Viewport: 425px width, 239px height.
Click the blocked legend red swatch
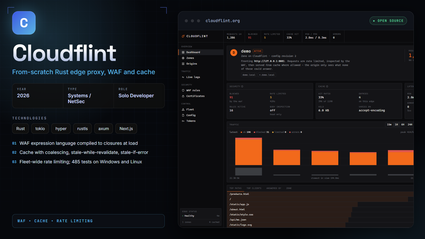254,132
